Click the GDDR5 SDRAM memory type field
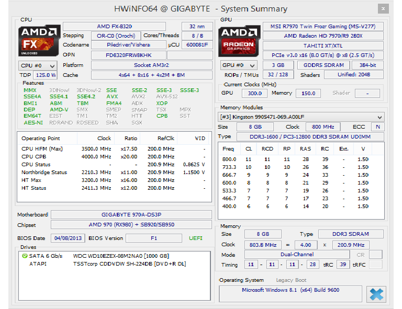Viewport: 402px width, 309px height. click(324, 65)
